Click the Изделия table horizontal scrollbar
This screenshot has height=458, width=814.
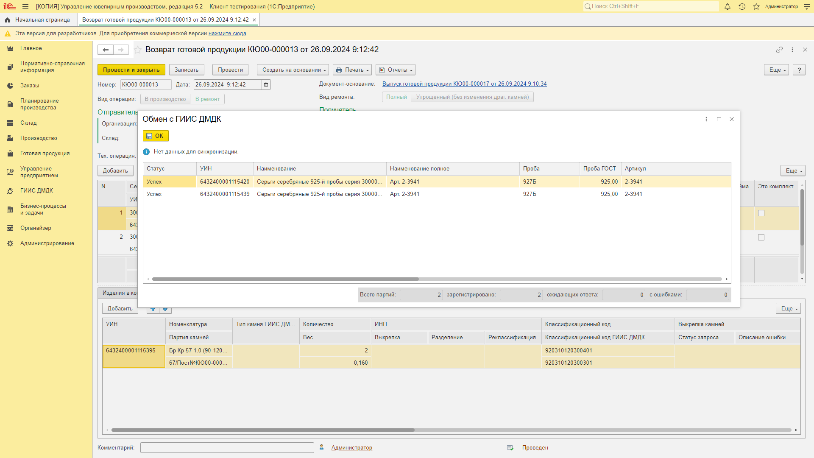[263, 430]
